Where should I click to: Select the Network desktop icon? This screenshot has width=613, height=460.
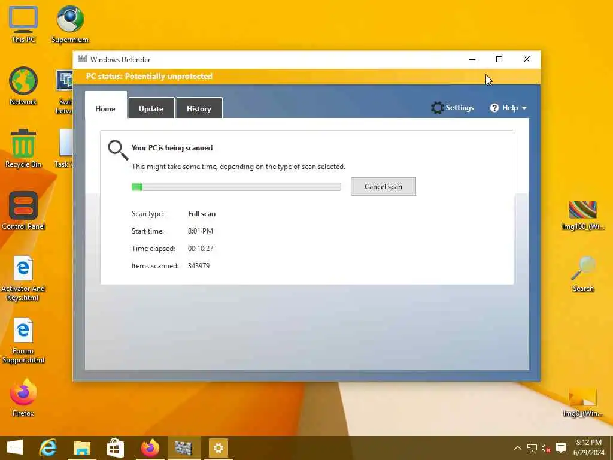click(23, 86)
